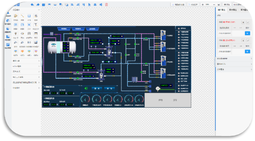
Task: Switch to the second tab in properties panel
Action: coord(232,10)
